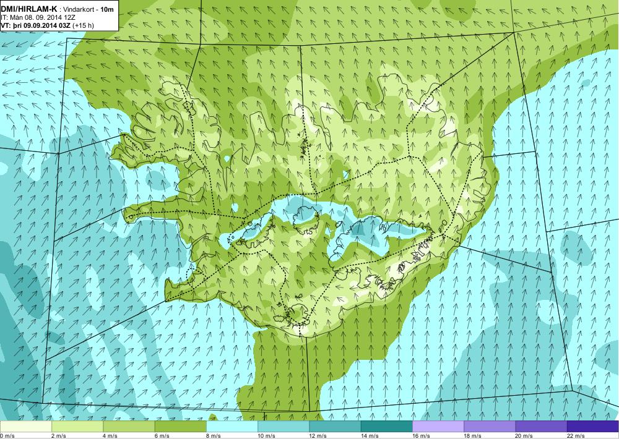Select the light lime 2–4 m/s legend swatch
This screenshot has height=439, width=619.
[77, 427]
